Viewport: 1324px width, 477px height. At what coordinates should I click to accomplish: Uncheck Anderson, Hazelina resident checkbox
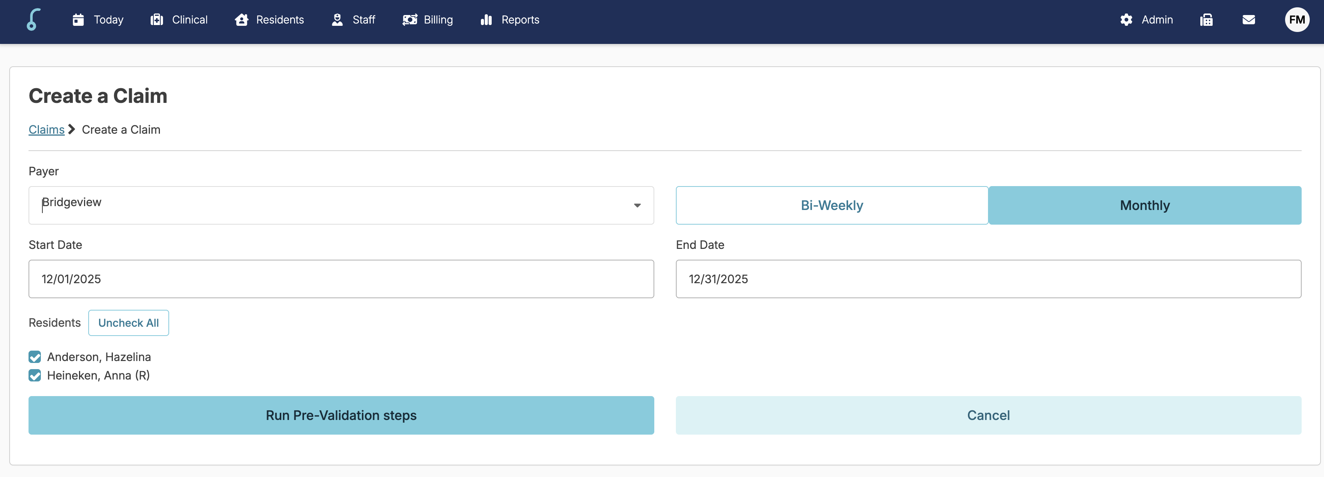click(x=35, y=357)
